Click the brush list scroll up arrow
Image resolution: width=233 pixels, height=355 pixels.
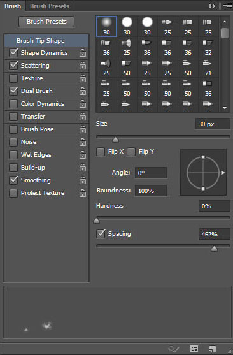225,22
